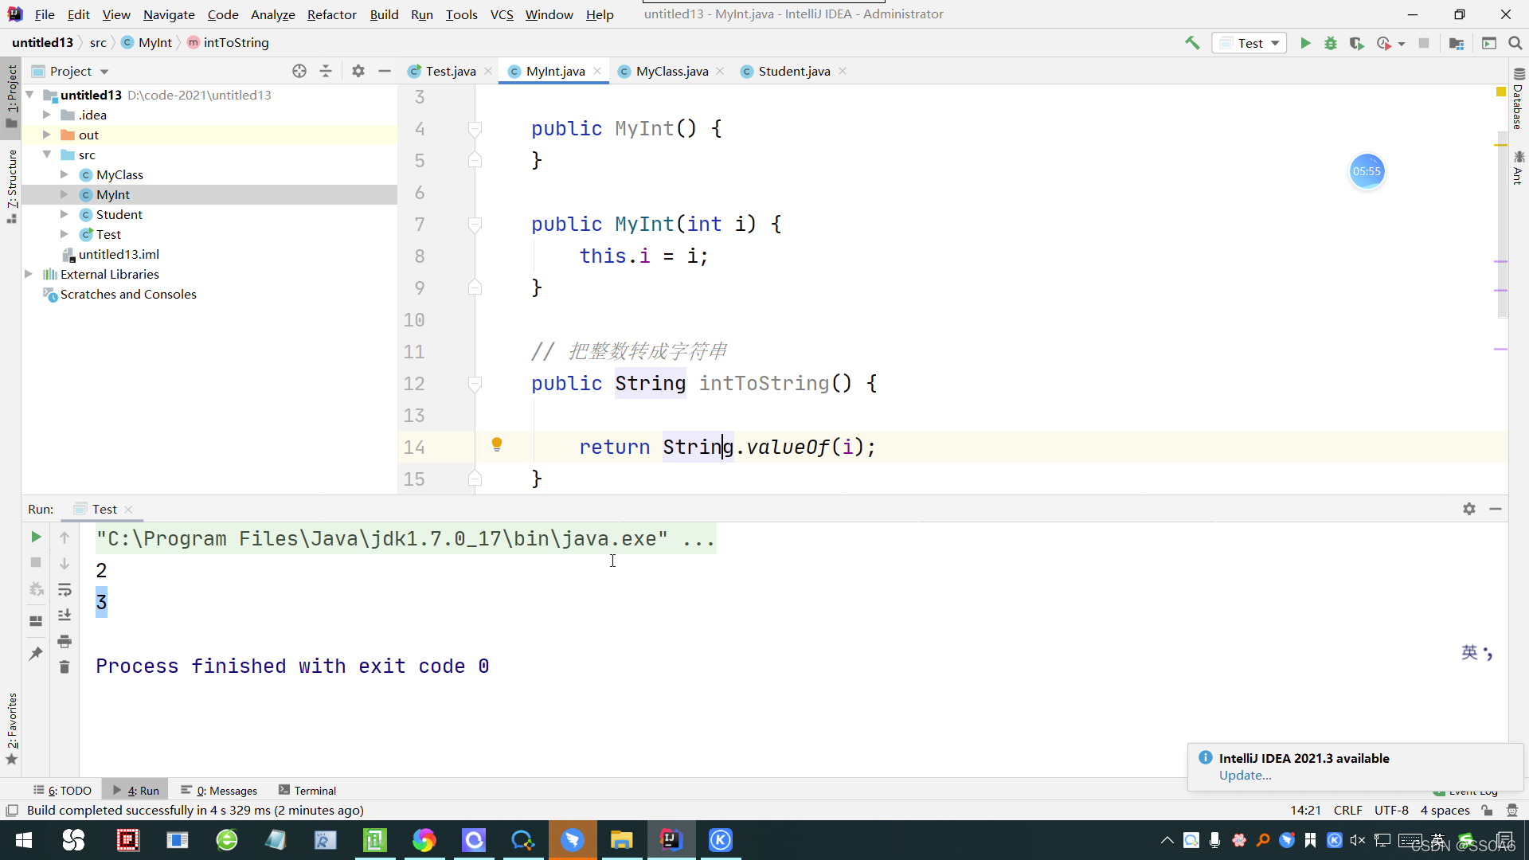Click the CRLF line separator in status bar
Viewport: 1529px width, 860px height.
click(1347, 810)
